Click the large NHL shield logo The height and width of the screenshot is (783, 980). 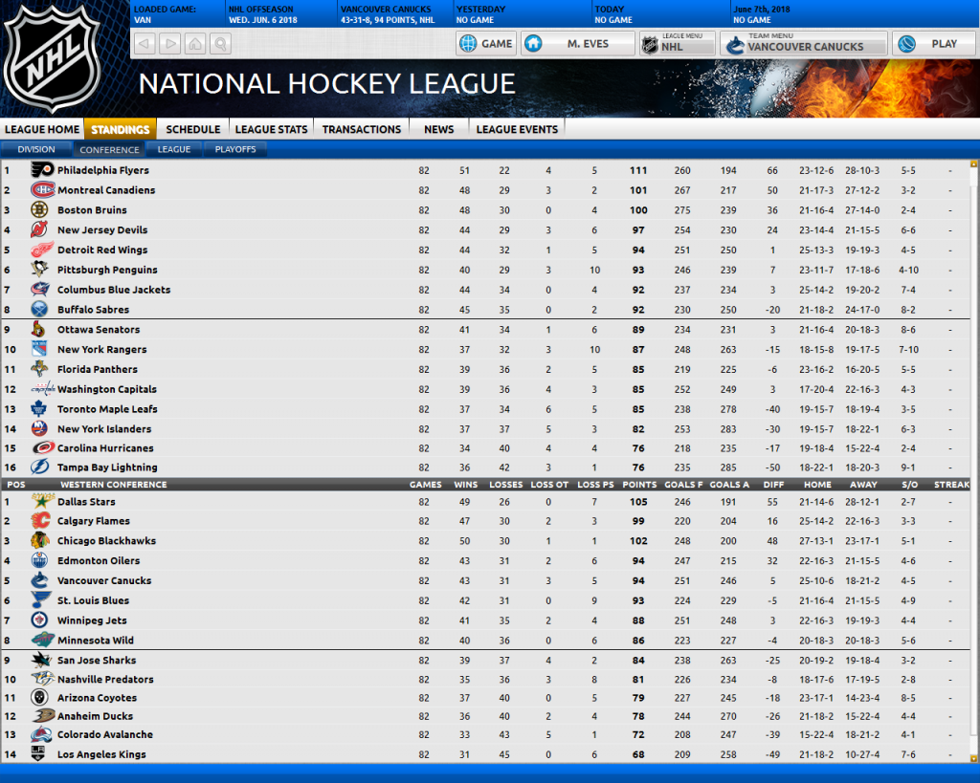(54, 59)
